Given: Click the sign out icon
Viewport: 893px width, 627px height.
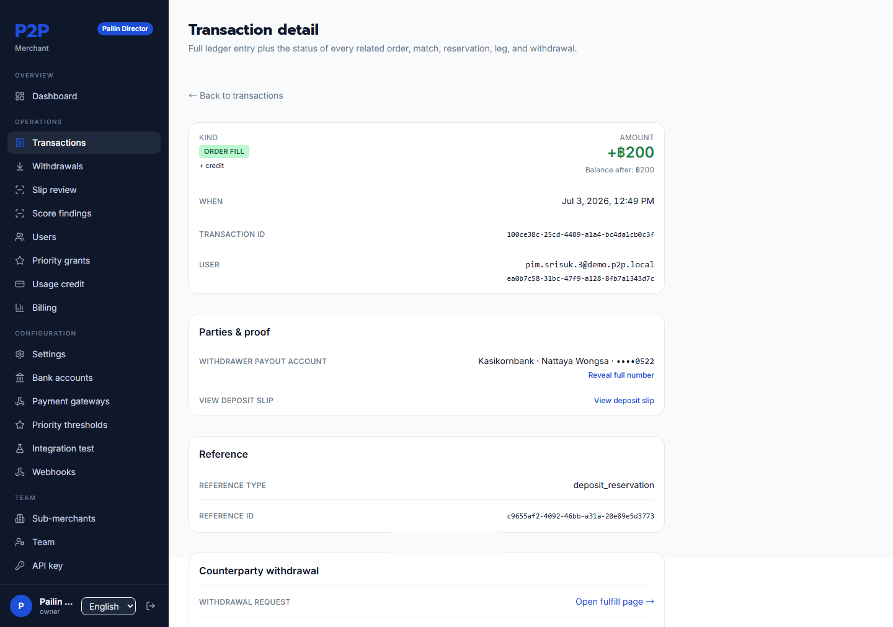Looking at the screenshot, I should 151,606.
